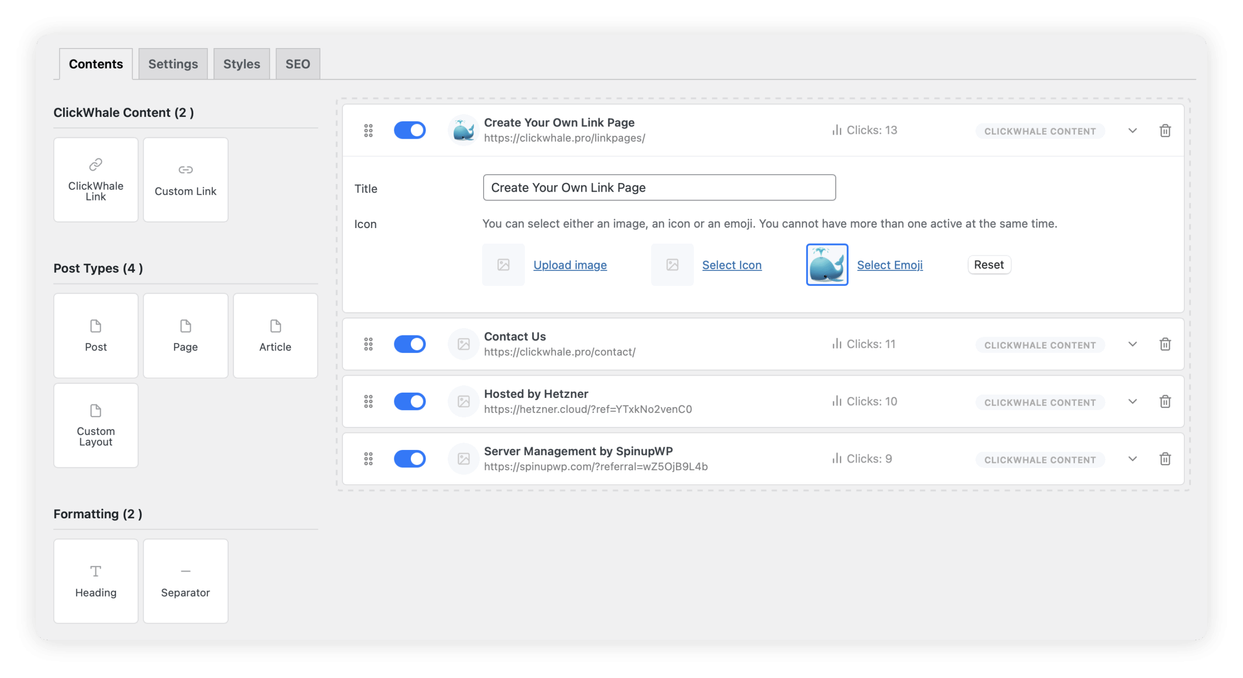Disable Create Your Own Link Page toggle
Image resolution: width=1243 pixels, height=678 pixels.
[x=410, y=130]
